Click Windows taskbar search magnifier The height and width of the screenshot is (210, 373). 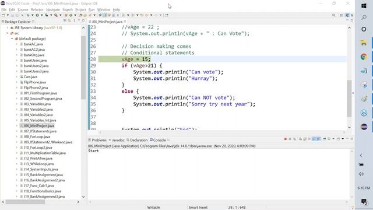click(364, 17)
